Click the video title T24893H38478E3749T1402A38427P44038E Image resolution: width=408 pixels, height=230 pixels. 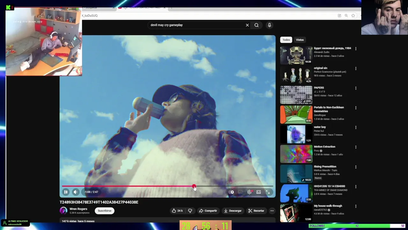[99, 202]
